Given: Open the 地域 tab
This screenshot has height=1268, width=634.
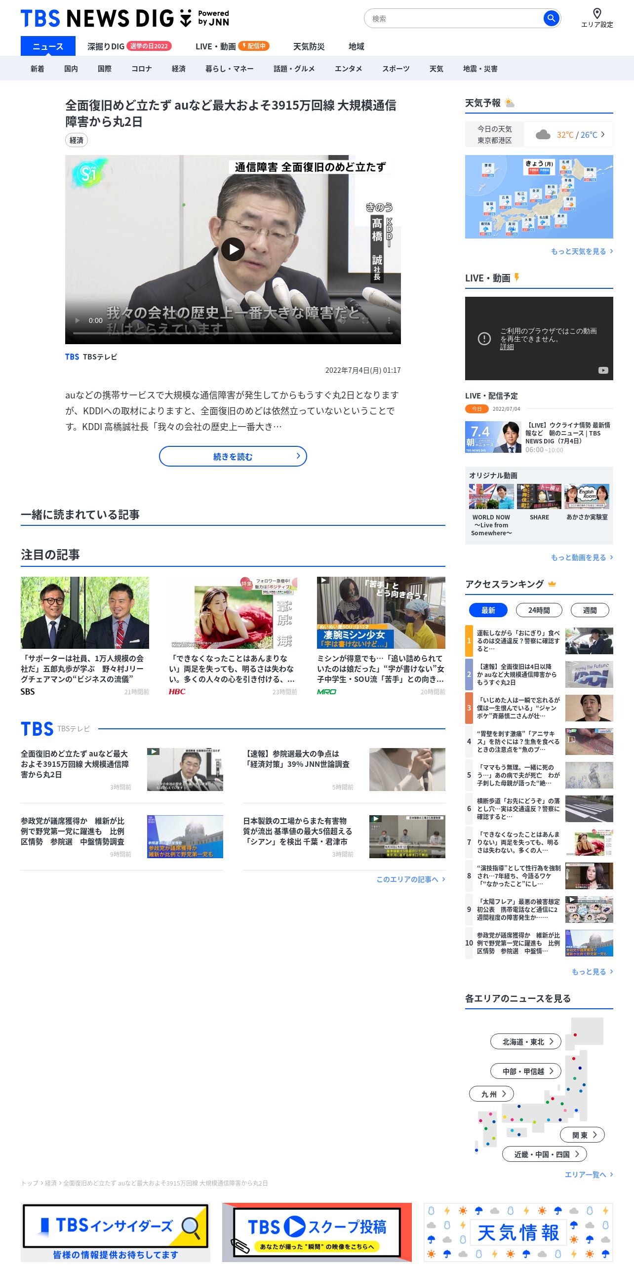Looking at the screenshot, I should (357, 46).
